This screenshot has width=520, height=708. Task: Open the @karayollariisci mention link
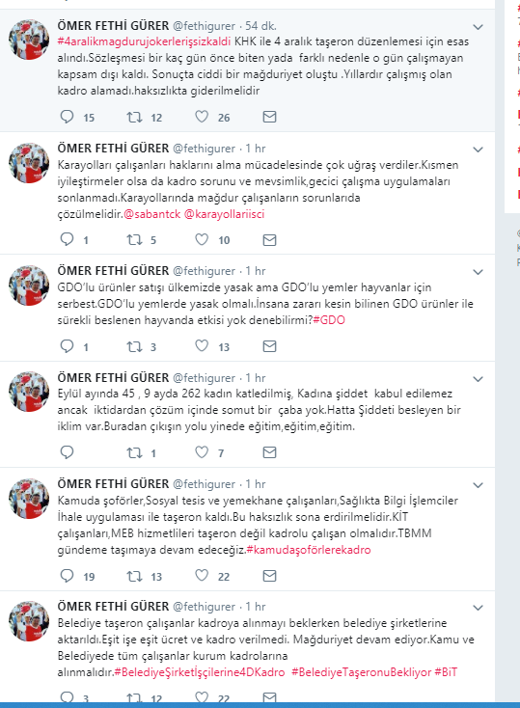point(224,214)
